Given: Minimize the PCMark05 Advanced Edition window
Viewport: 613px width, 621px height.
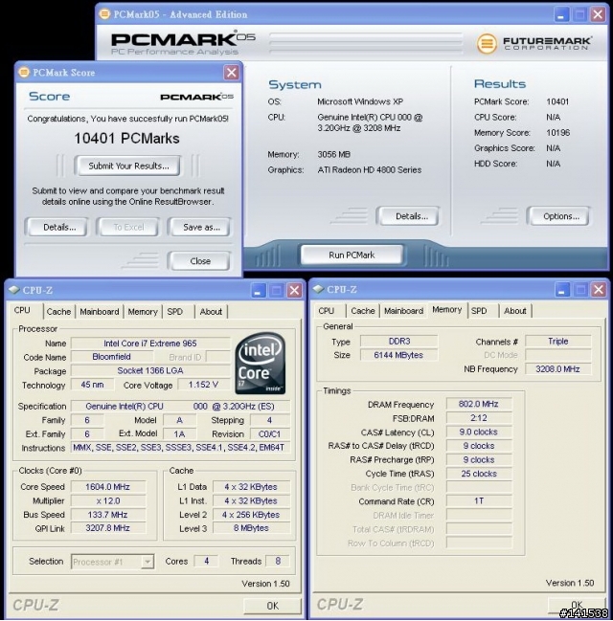Looking at the screenshot, I should point(561,14).
